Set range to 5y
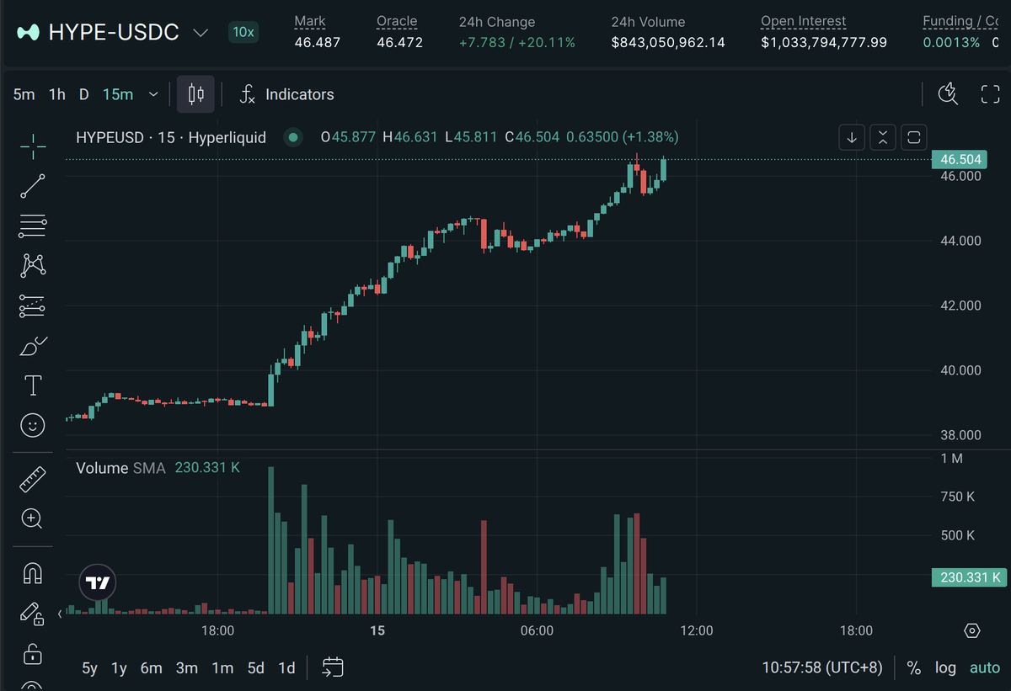1011x691 pixels. click(89, 667)
